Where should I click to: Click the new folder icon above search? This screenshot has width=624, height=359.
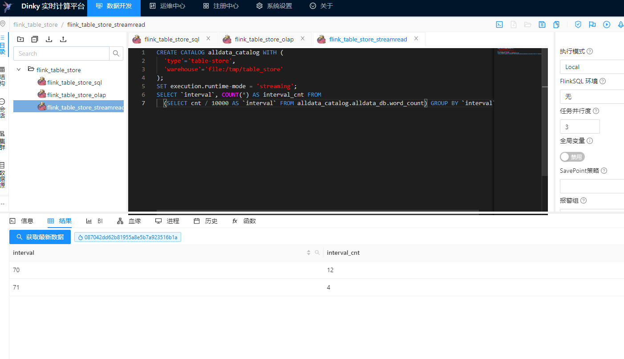20,39
